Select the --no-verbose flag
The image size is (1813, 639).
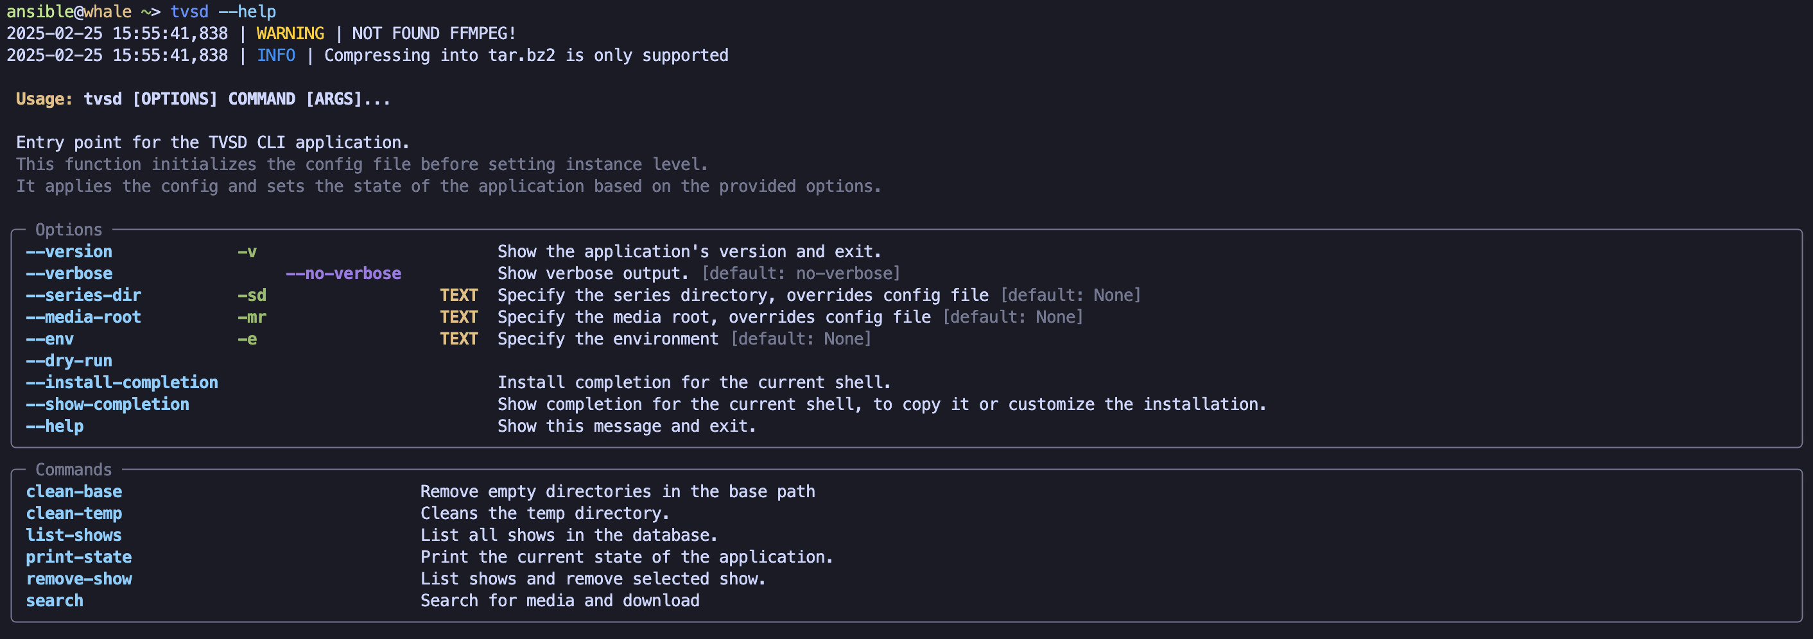[343, 273]
